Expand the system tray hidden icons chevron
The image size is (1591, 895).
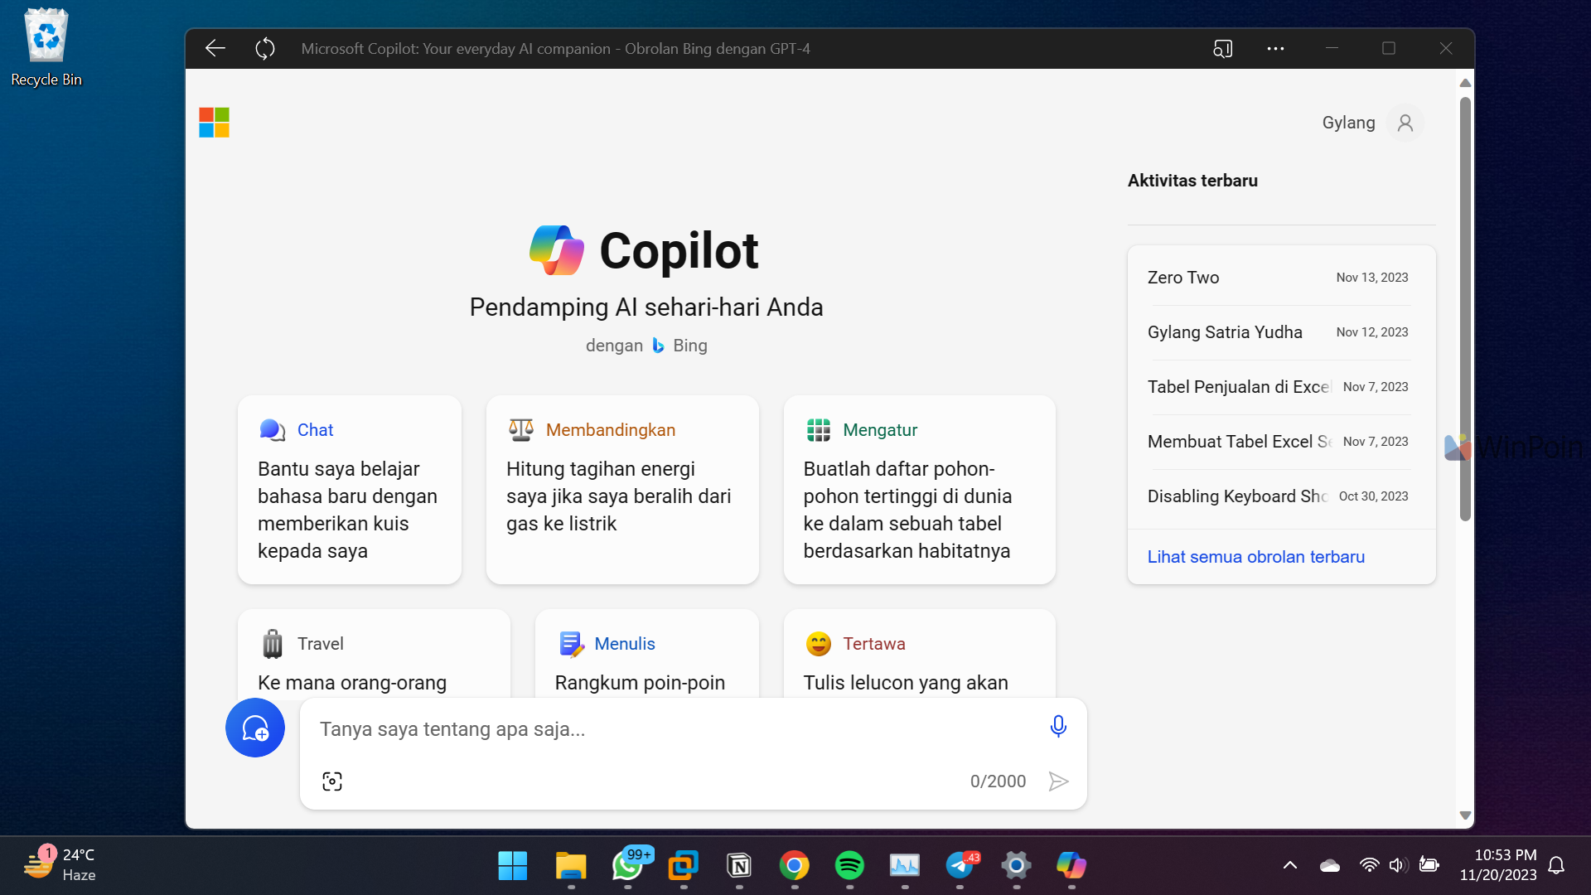(1289, 865)
